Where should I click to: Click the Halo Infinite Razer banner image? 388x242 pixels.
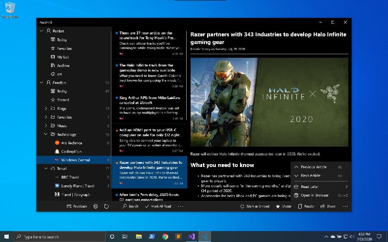(269, 102)
